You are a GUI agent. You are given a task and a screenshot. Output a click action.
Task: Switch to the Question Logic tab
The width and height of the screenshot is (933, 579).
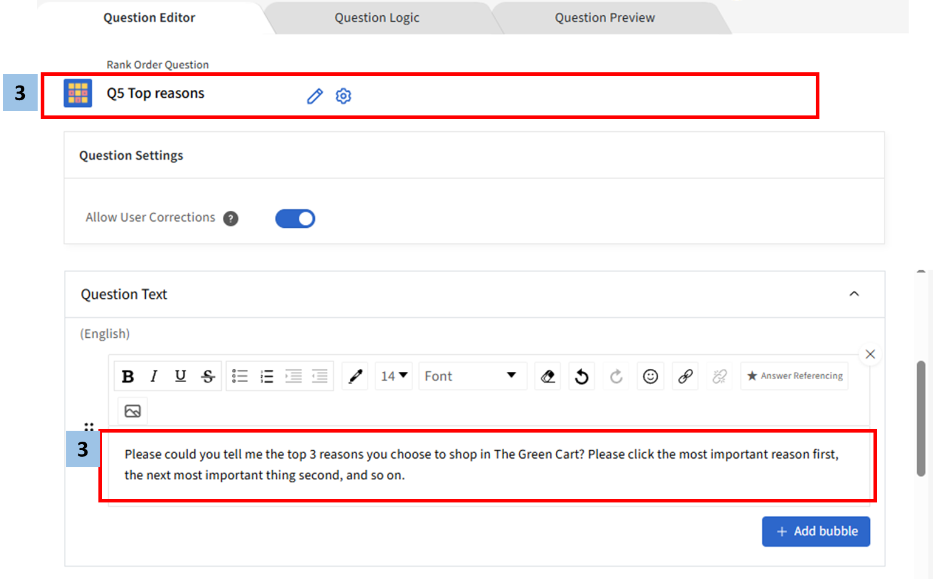(377, 18)
